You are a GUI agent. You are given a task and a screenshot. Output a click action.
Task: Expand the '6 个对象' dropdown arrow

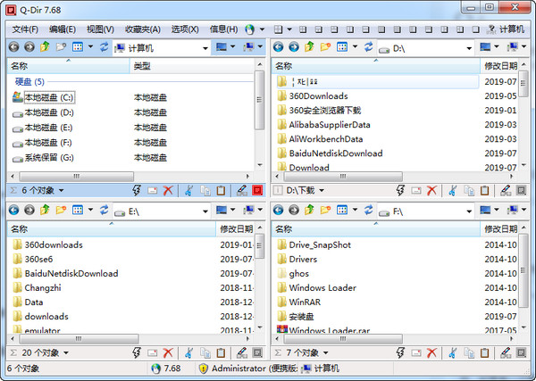click(61, 191)
